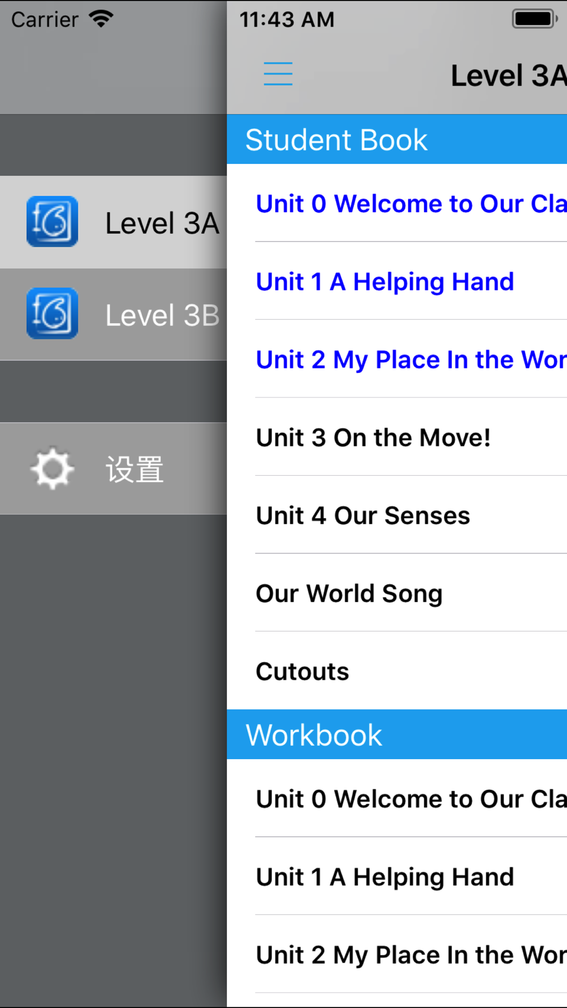Open Workbook Unit 2 My Place
Viewport: 567px width, 1008px height.
411,955
